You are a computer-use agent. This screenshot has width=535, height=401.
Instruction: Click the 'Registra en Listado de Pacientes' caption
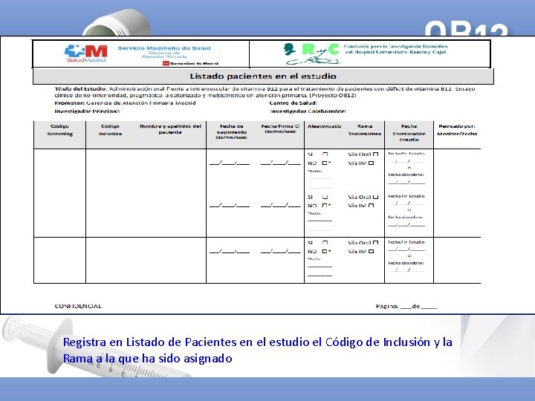point(258,350)
